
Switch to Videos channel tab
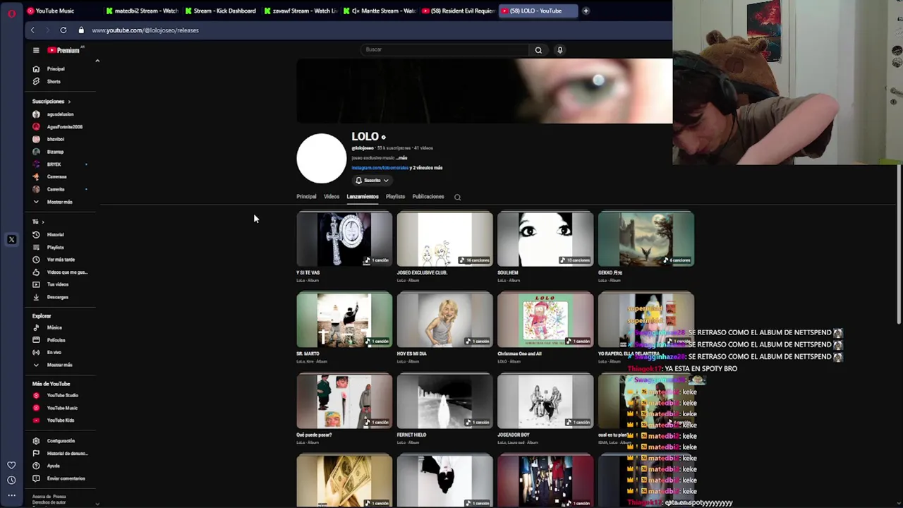click(332, 197)
